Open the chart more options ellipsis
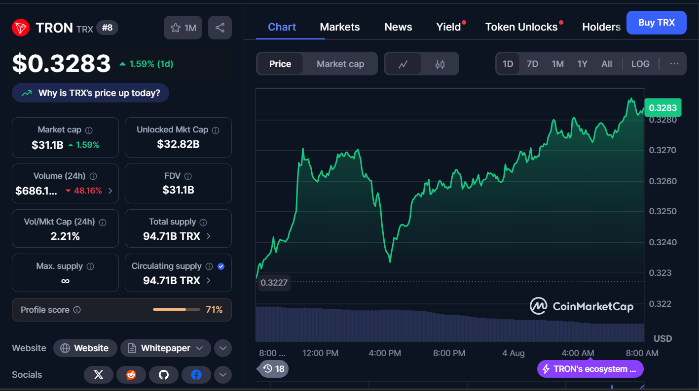699x391 pixels. [x=674, y=64]
